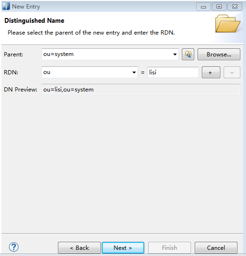This screenshot has height=256, width=246.
Task: Expand the RDN attribute type dropdown arrow
Action: [134, 73]
